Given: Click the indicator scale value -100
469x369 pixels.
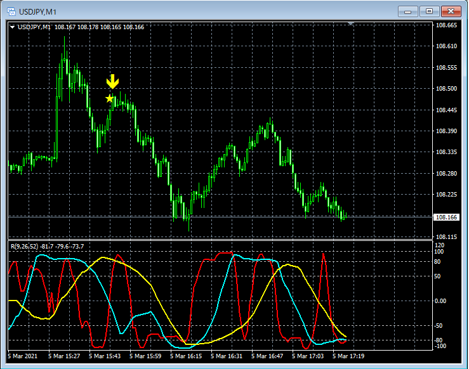Looking at the screenshot, I should [x=440, y=346].
